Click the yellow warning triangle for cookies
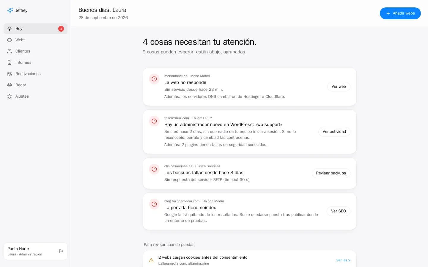 [151, 260]
